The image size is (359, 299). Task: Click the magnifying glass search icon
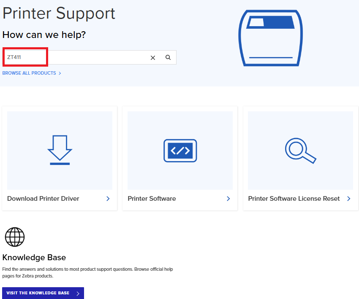[168, 57]
